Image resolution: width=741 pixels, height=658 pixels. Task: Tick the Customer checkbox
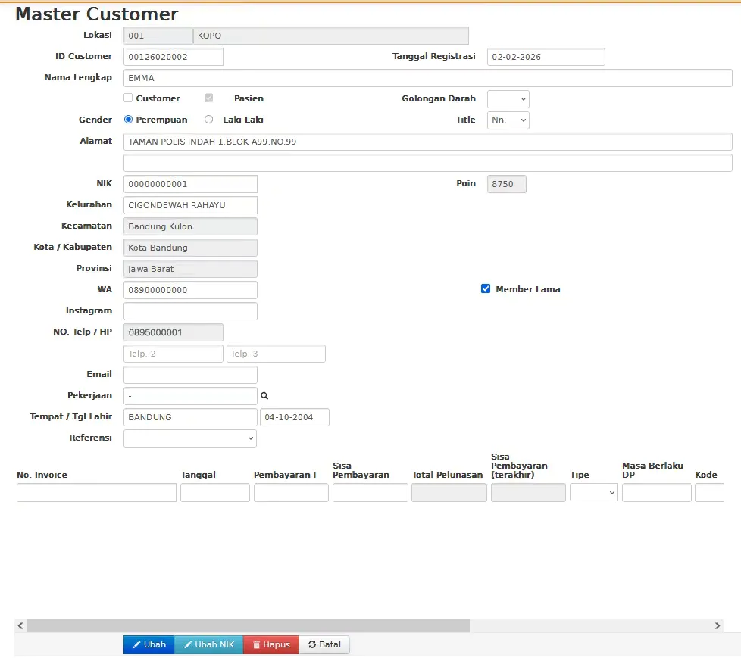(128, 98)
